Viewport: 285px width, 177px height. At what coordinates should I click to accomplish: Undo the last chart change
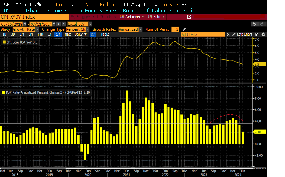[x=255, y=24]
